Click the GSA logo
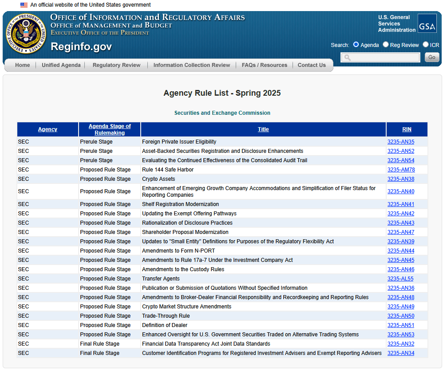443x370 pixels. pos(427,23)
